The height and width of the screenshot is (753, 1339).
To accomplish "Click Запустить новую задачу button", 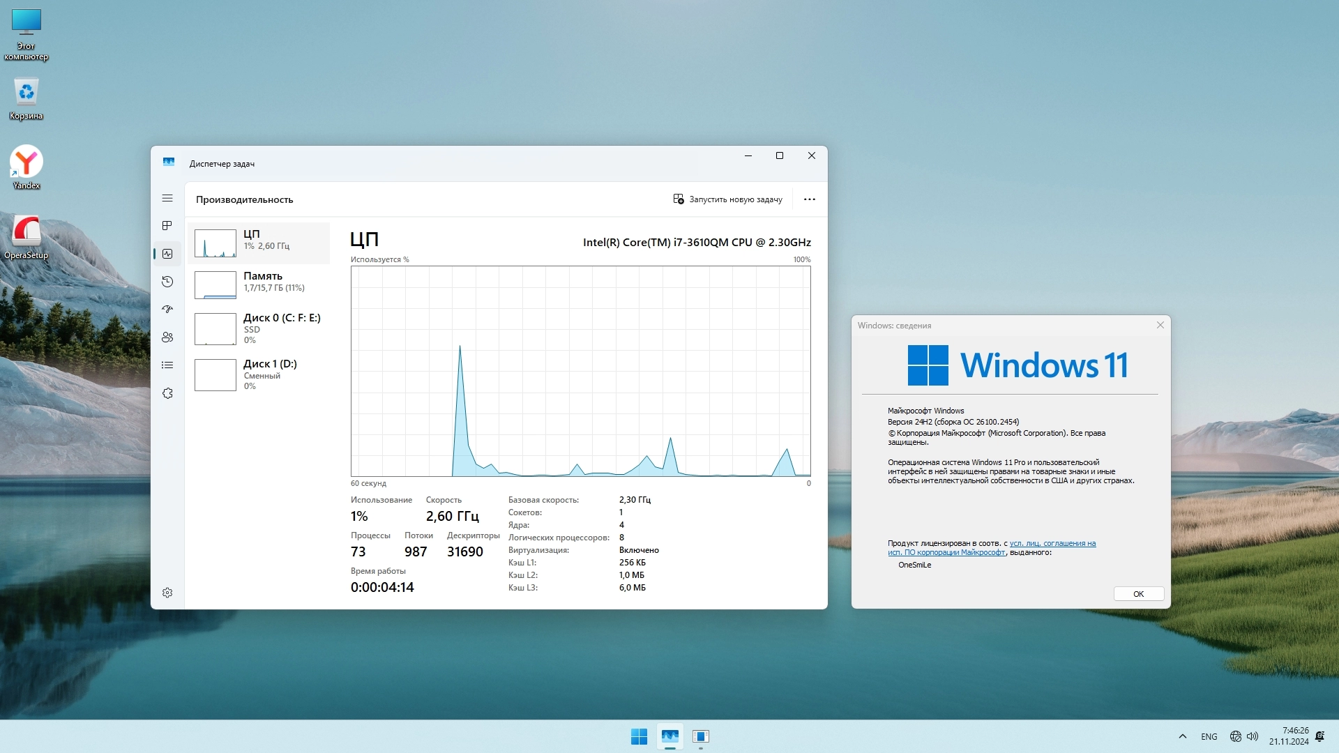I will click(x=728, y=199).
